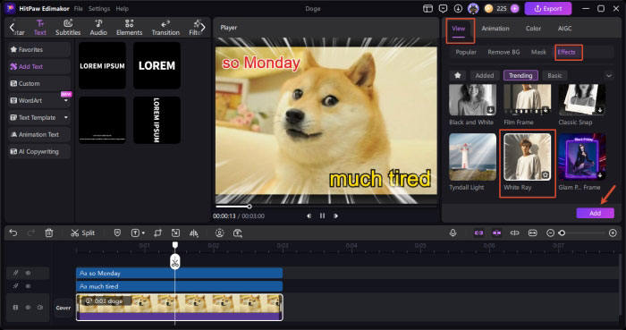Click the layout switch icon in title bar
This screenshot has width=626, height=330.
(427, 8)
